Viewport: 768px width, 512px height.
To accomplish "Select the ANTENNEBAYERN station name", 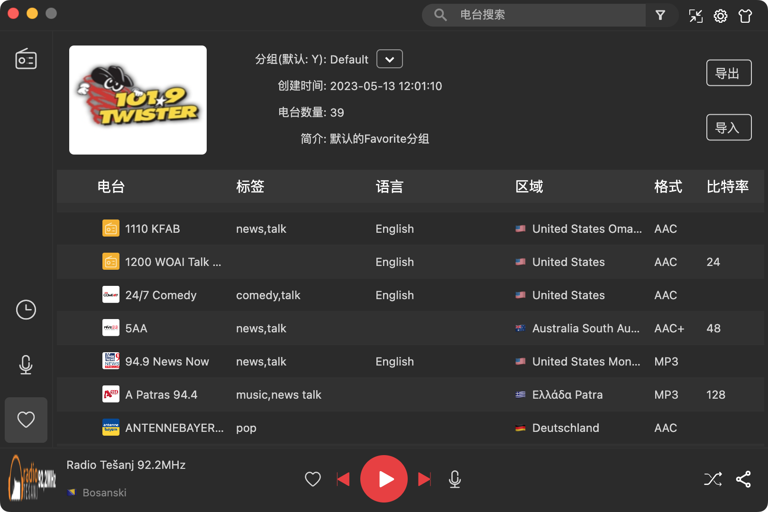I will 174,428.
